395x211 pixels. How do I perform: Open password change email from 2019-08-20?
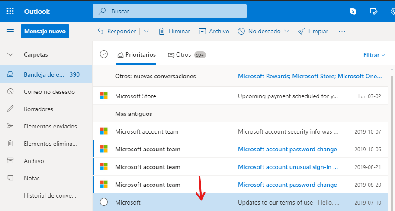(240, 185)
